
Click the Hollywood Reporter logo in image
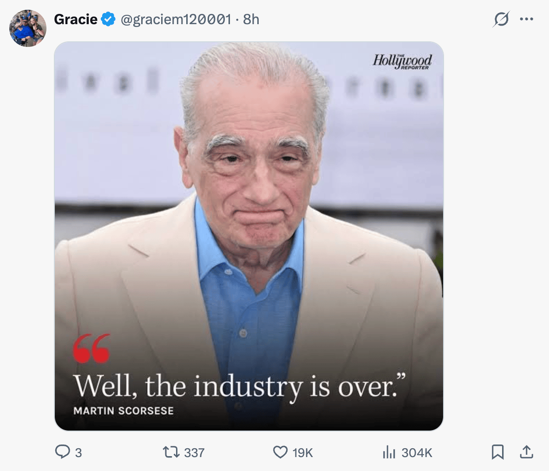click(x=402, y=61)
